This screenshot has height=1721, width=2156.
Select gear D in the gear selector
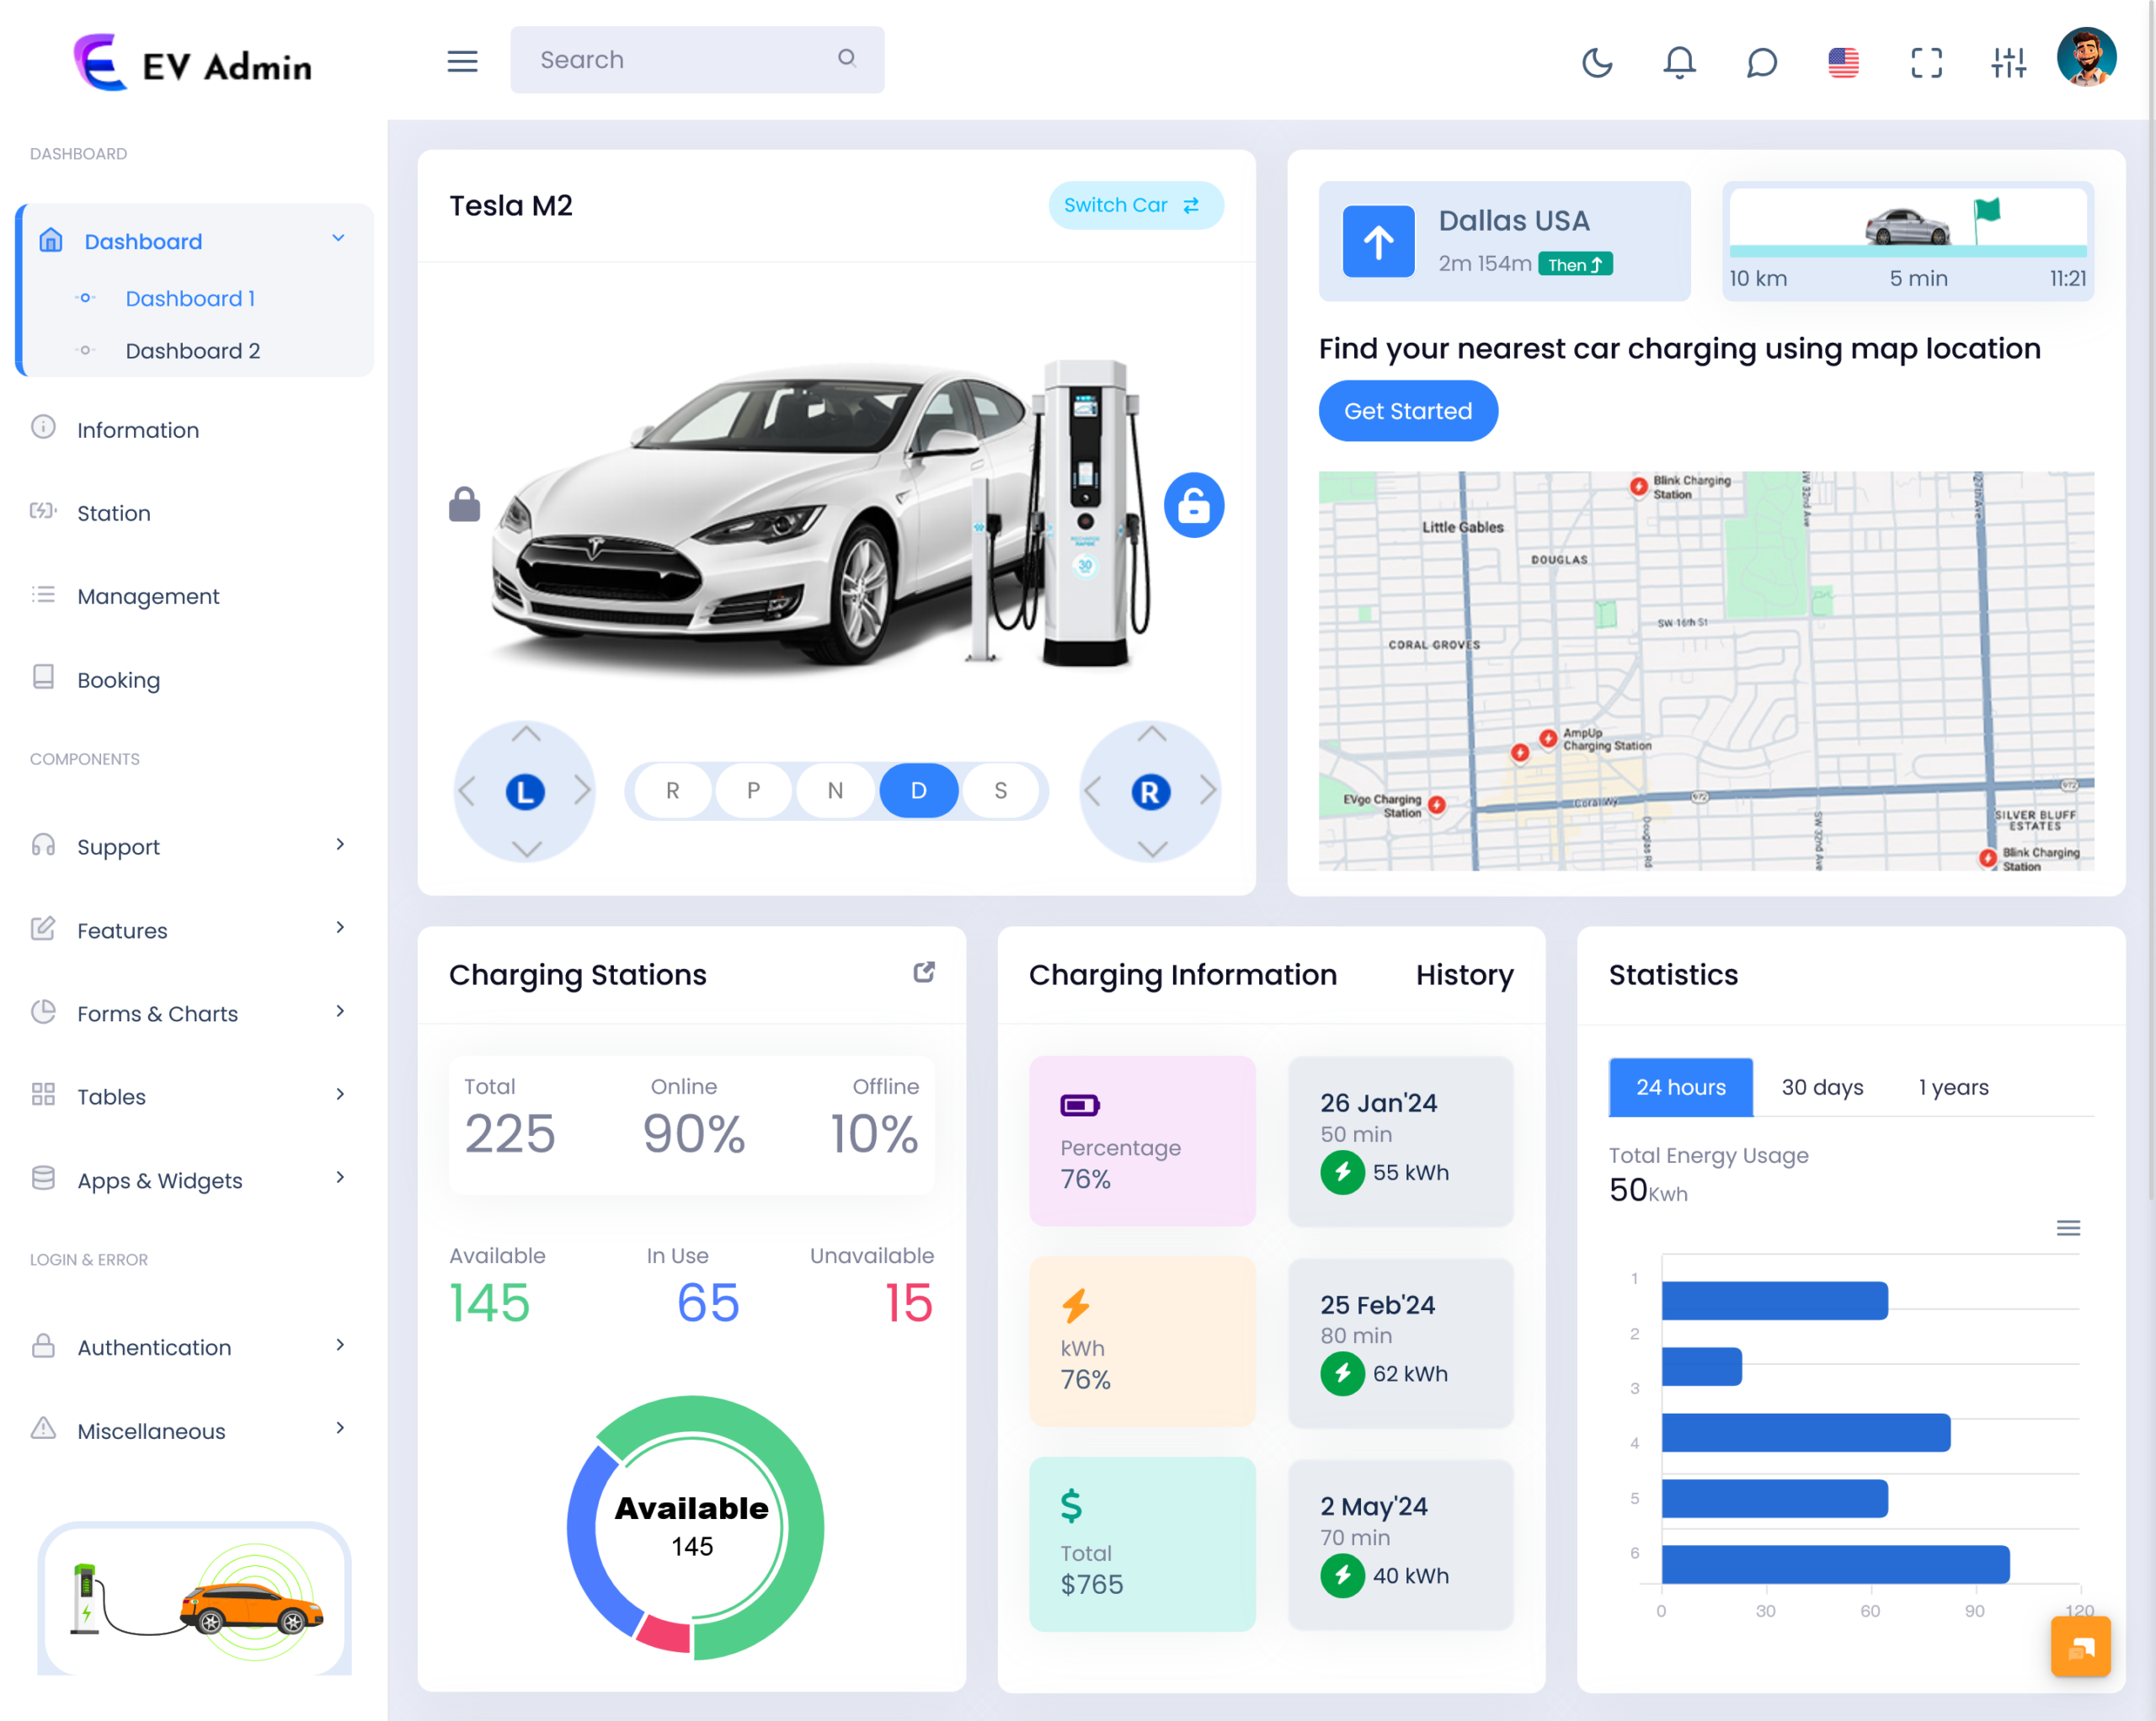918,791
